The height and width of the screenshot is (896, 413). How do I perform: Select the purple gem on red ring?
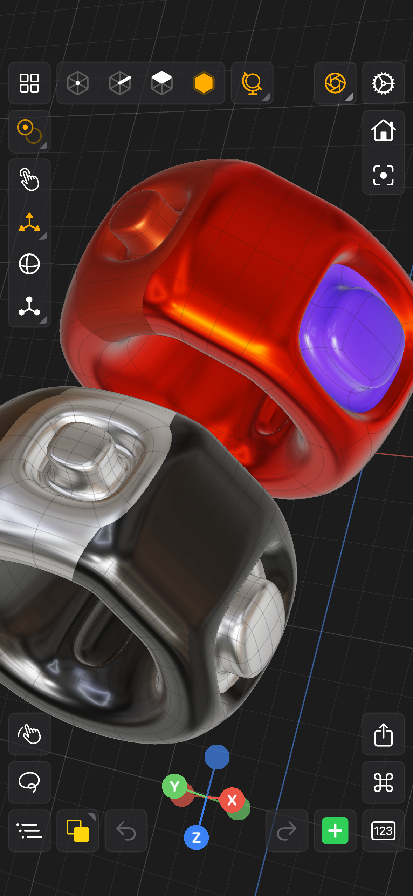point(352,338)
